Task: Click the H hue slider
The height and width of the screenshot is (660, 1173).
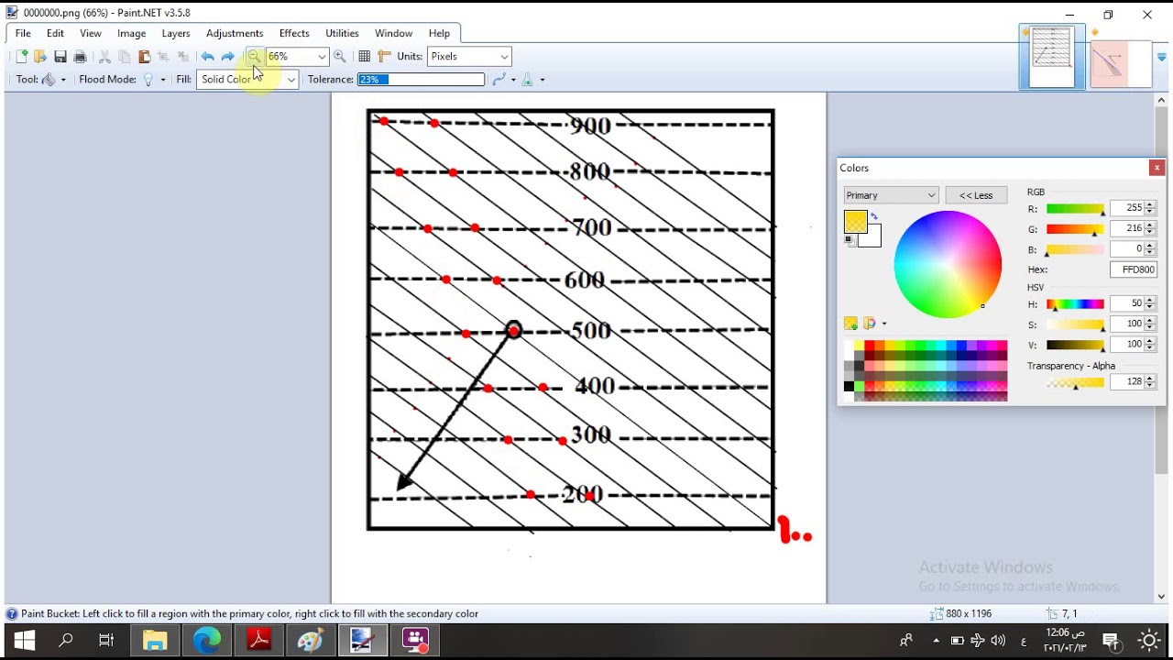Action: (x=1076, y=304)
